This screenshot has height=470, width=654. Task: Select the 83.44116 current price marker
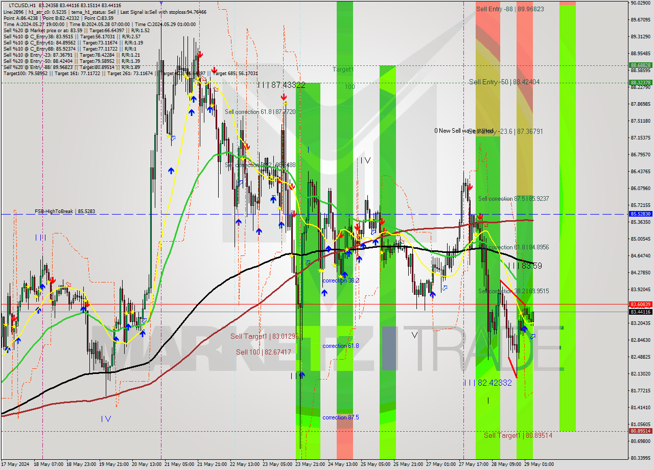641,312
